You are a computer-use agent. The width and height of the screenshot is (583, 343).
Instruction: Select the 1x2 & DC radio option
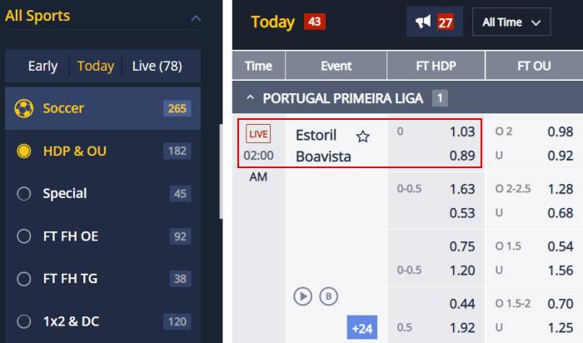point(24,321)
